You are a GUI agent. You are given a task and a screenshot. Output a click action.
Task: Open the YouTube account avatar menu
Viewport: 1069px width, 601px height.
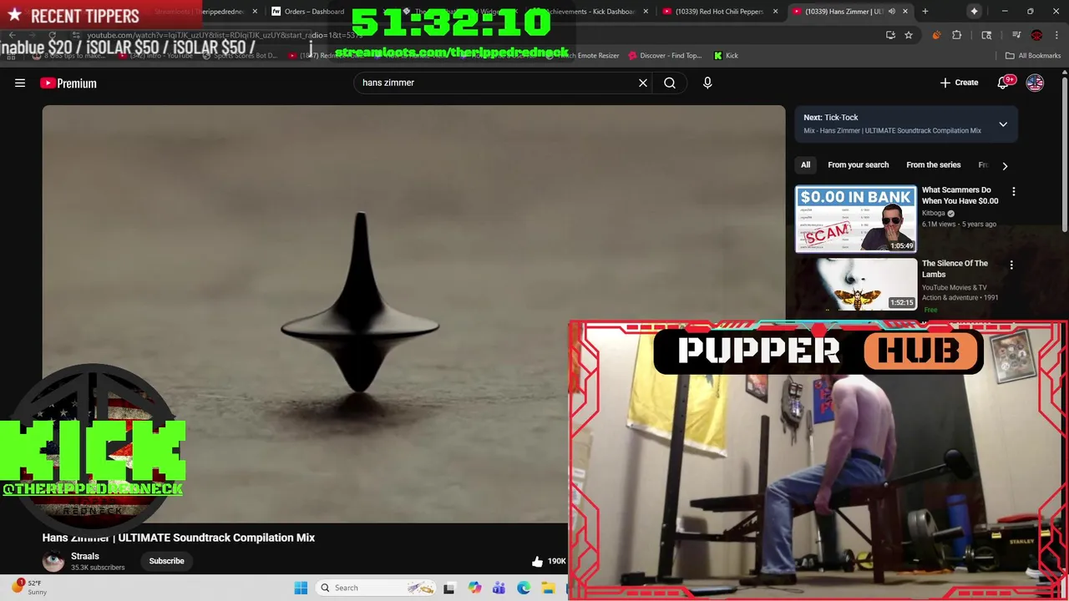1035,83
